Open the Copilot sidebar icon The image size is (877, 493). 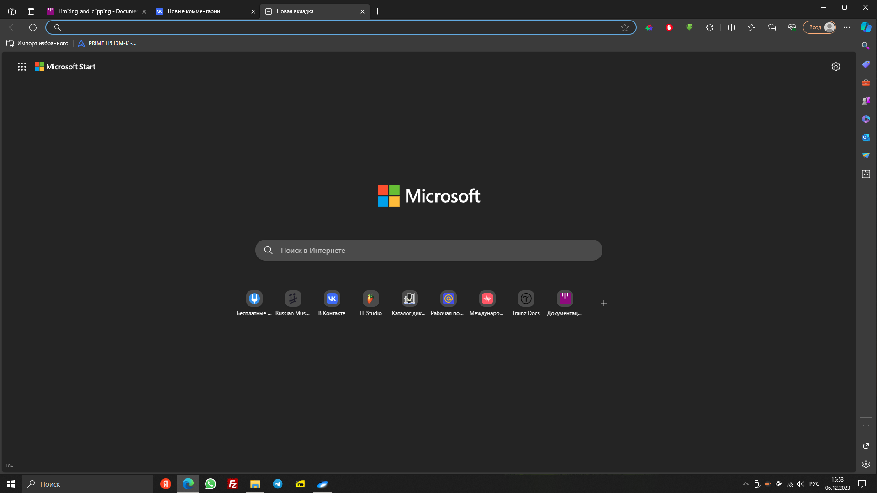[x=866, y=27]
